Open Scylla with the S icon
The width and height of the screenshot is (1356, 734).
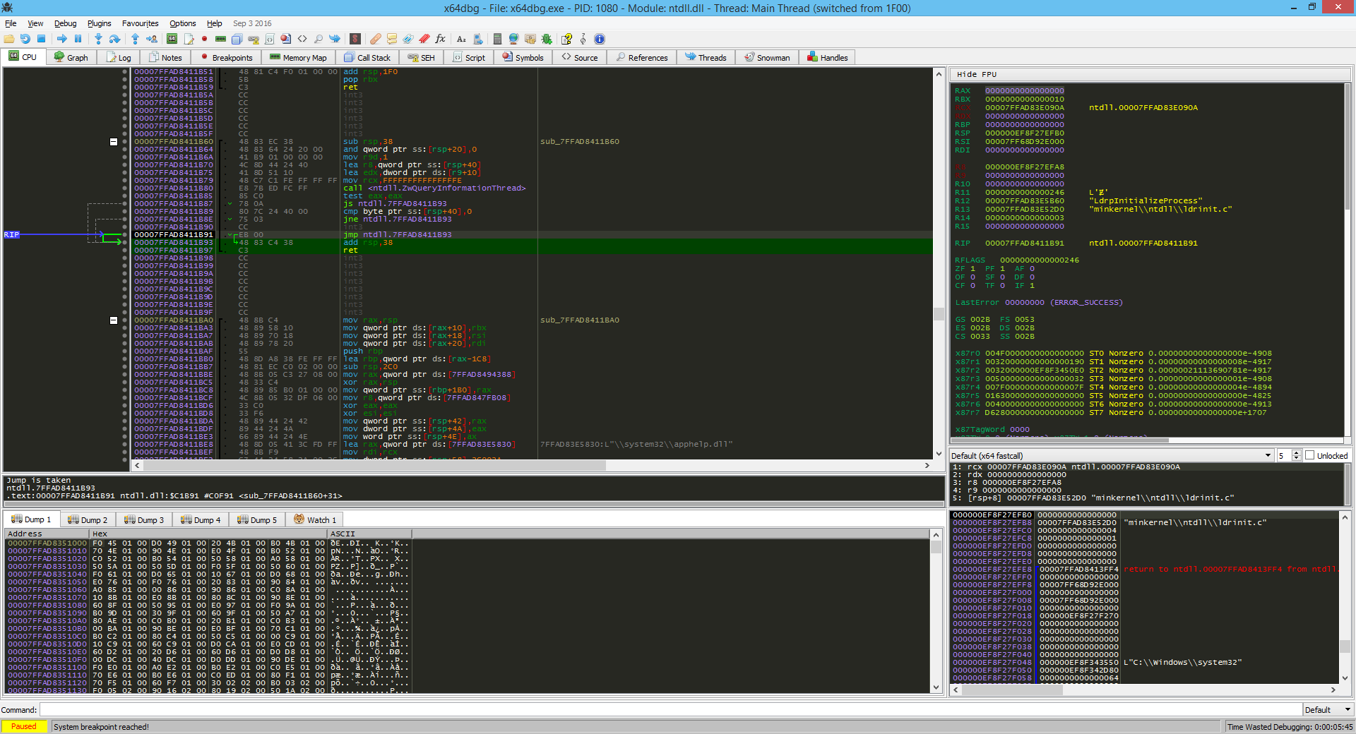point(355,39)
